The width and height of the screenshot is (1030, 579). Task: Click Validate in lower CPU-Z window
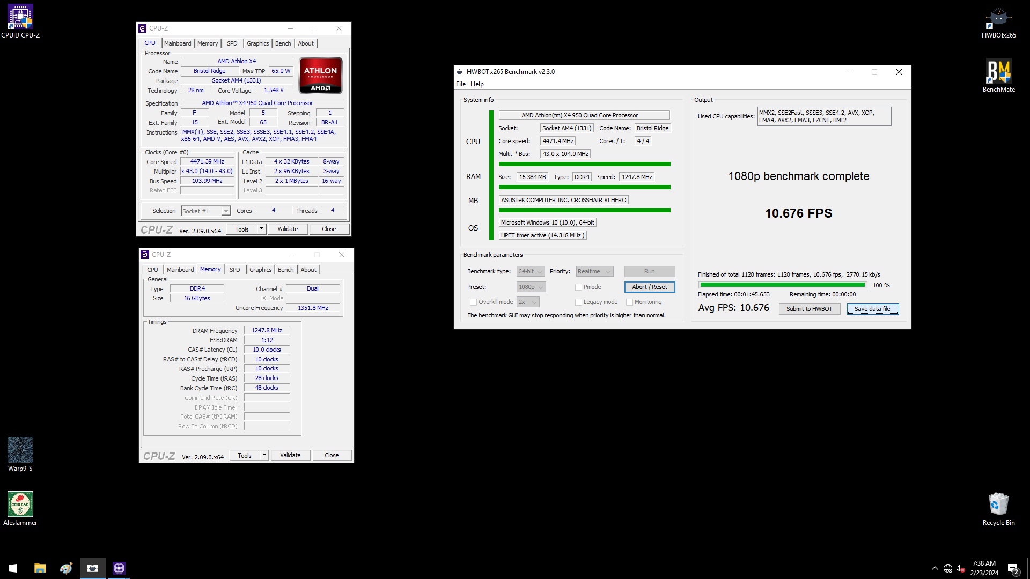point(290,456)
